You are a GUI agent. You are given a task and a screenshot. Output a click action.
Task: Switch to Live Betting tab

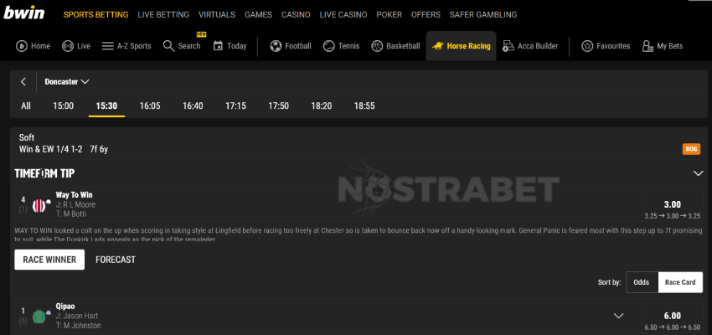[163, 14]
